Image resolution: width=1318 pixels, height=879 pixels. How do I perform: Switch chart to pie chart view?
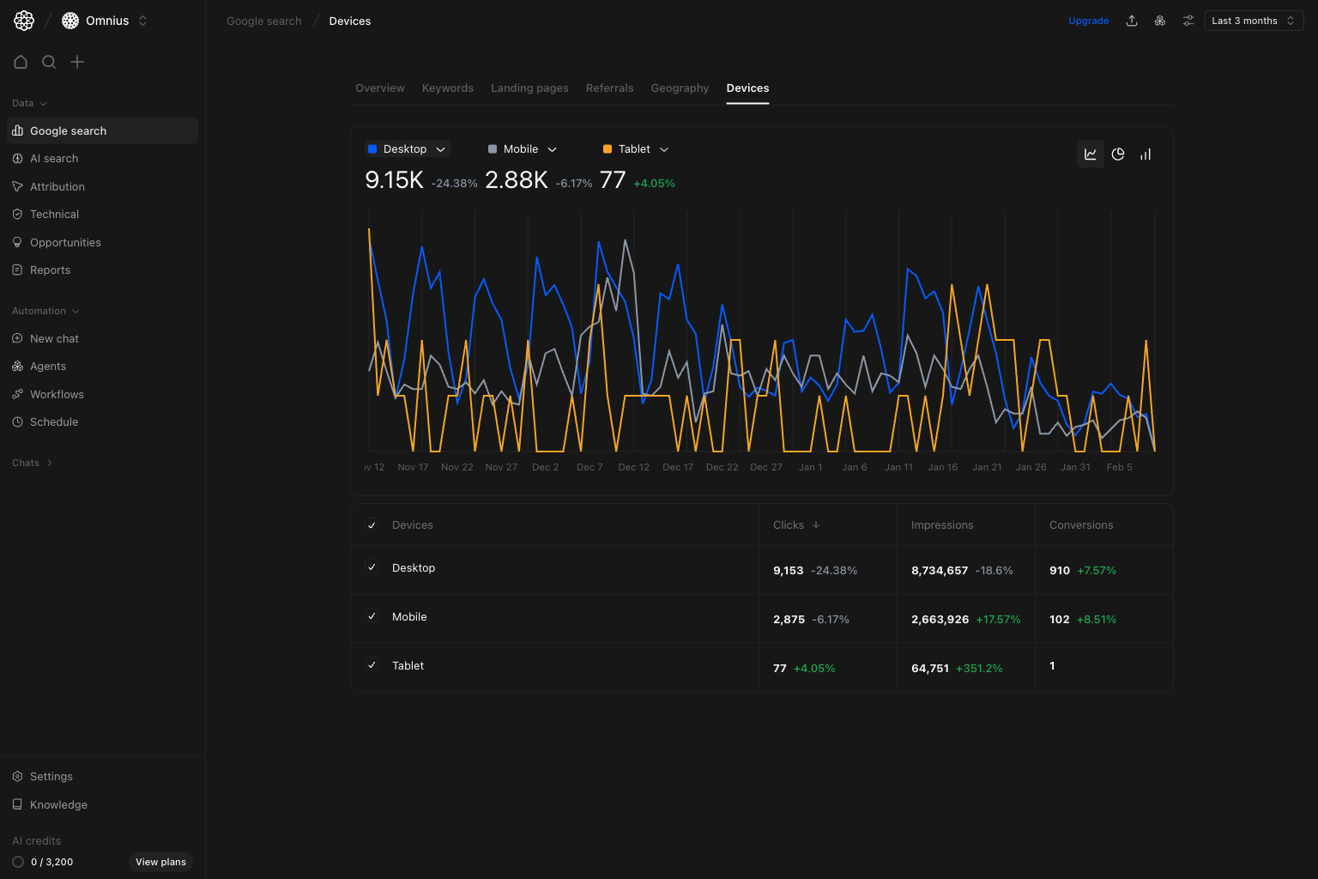(x=1118, y=154)
